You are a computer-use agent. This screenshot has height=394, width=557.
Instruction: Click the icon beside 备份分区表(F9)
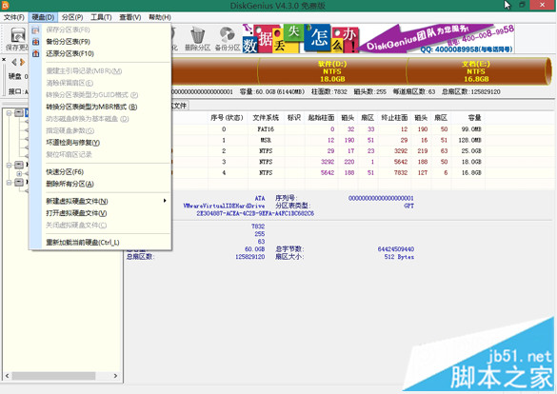click(35, 42)
